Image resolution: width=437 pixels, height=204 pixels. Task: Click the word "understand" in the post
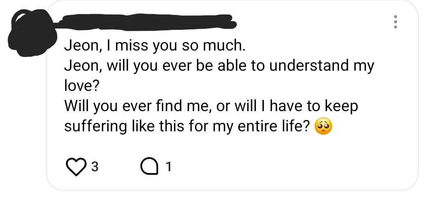[308, 66]
